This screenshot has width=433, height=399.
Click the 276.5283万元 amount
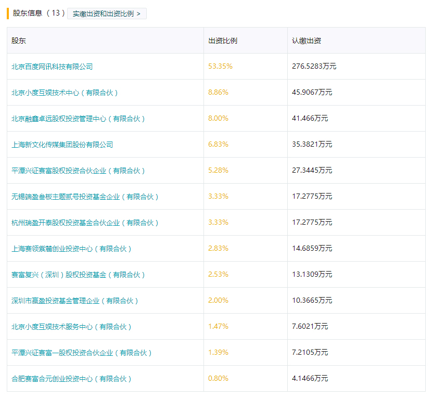314,66
